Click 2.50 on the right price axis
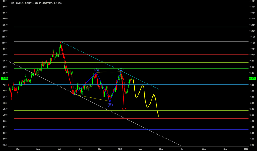This screenshot has height=151, width=257. pyautogui.click(x=253, y=145)
